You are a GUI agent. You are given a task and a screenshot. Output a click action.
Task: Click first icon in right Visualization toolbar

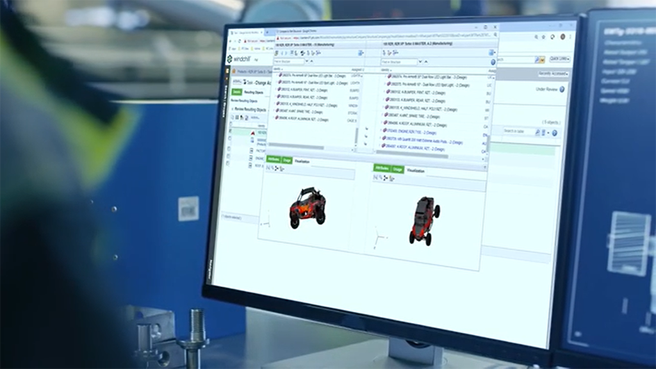tap(375, 177)
